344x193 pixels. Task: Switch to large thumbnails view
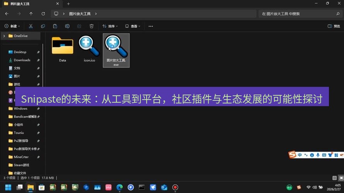coord(341,178)
